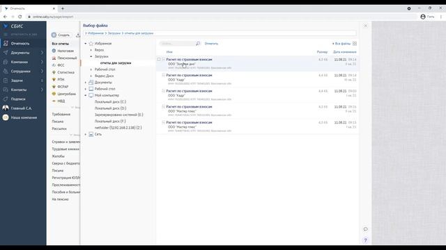Click the Избранное star icon

tap(91, 44)
